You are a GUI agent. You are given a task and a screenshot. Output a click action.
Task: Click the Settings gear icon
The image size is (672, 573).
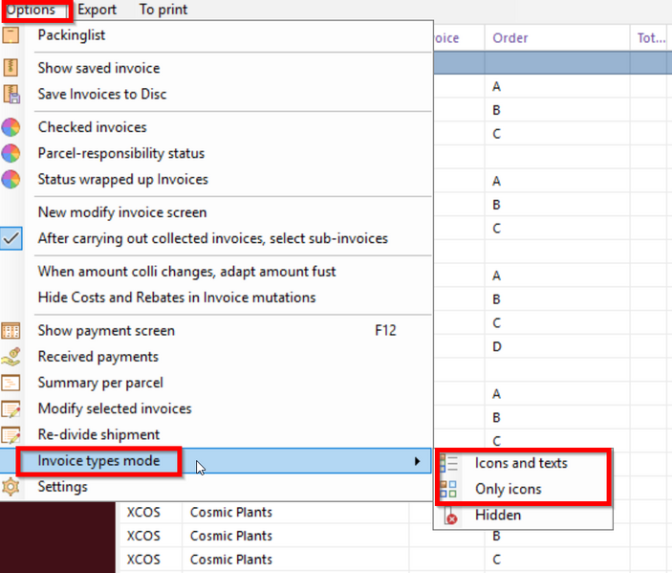(x=11, y=487)
